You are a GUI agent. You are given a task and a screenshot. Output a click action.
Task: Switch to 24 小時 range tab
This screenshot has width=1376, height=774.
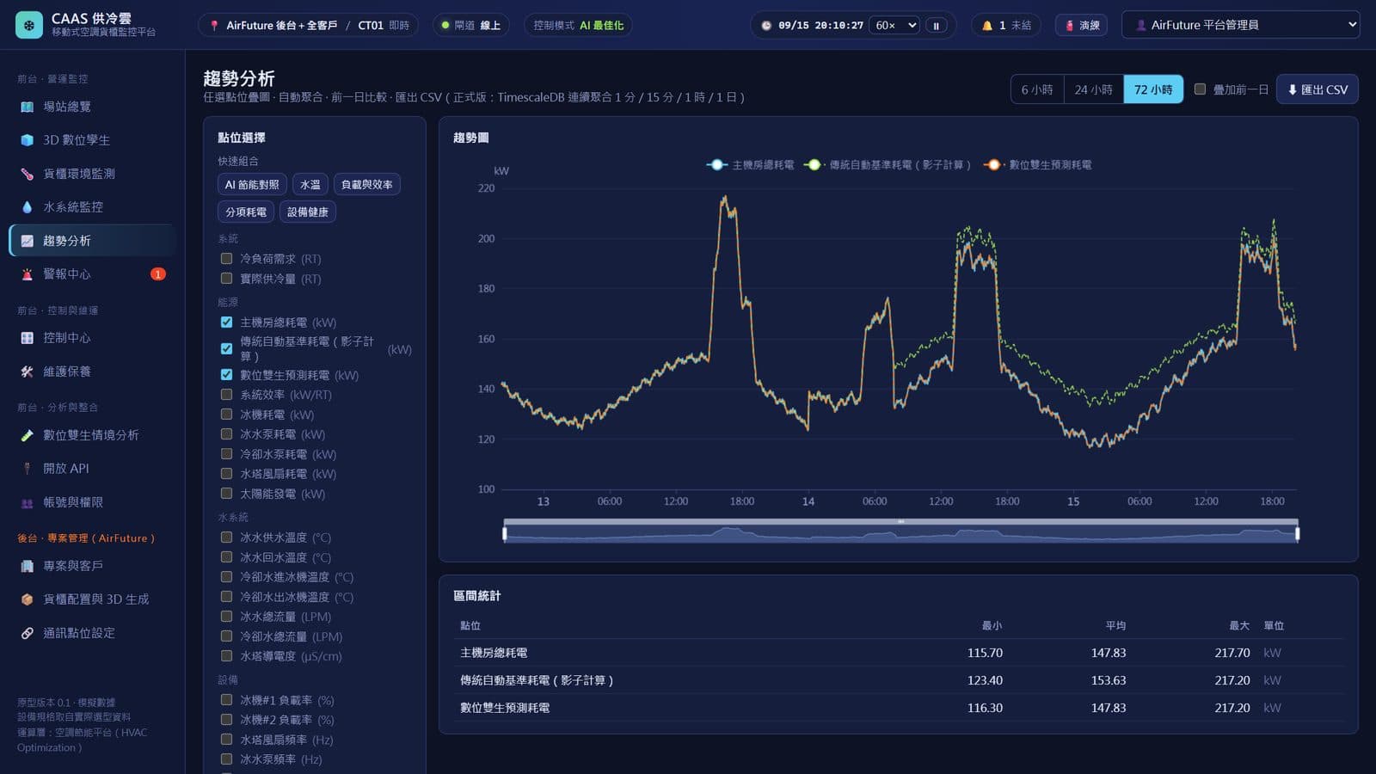[x=1093, y=89]
